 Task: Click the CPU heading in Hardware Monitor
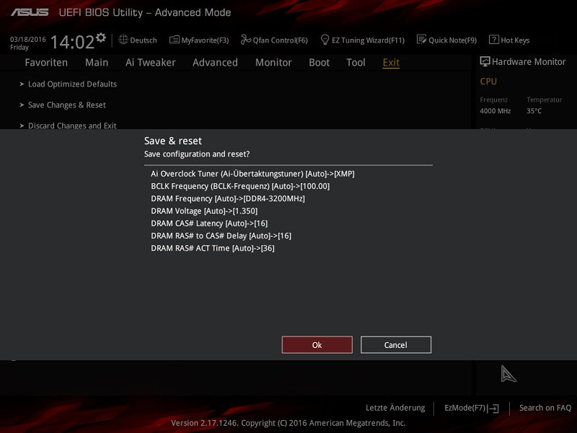[488, 82]
